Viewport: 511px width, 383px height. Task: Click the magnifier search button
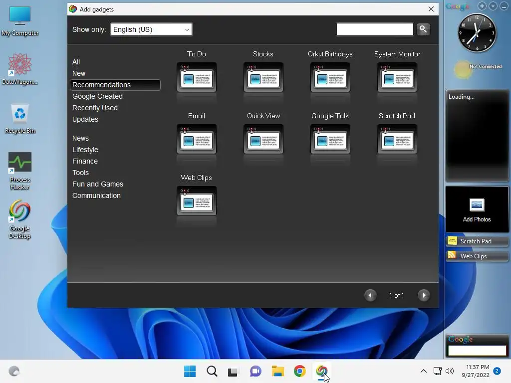[423, 29]
